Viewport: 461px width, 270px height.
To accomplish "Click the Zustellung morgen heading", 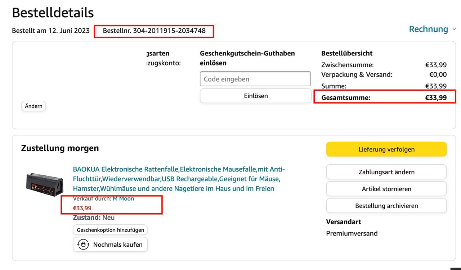I will tap(60, 148).
